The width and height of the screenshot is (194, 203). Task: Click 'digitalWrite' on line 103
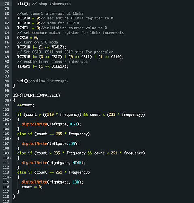[34, 124]
